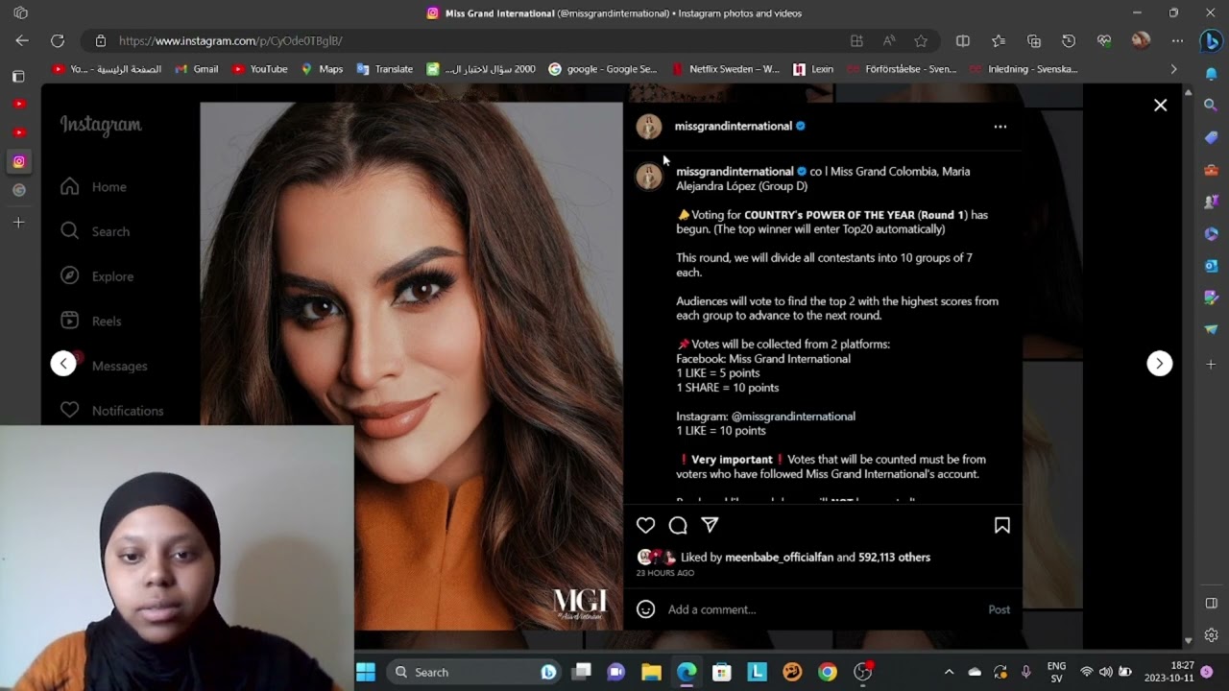
Task: Add a new tab in vertical tabs
Action: 18,223
